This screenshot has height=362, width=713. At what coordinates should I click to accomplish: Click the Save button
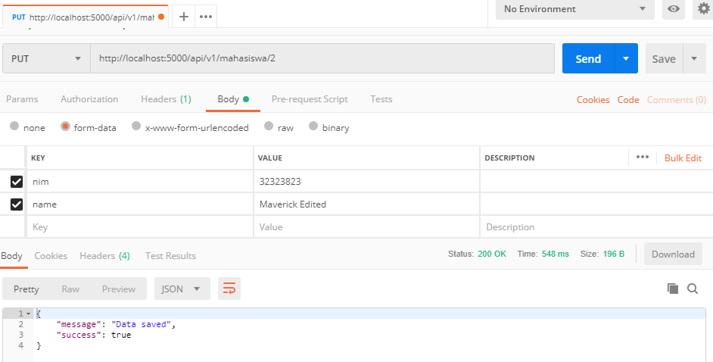point(664,58)
